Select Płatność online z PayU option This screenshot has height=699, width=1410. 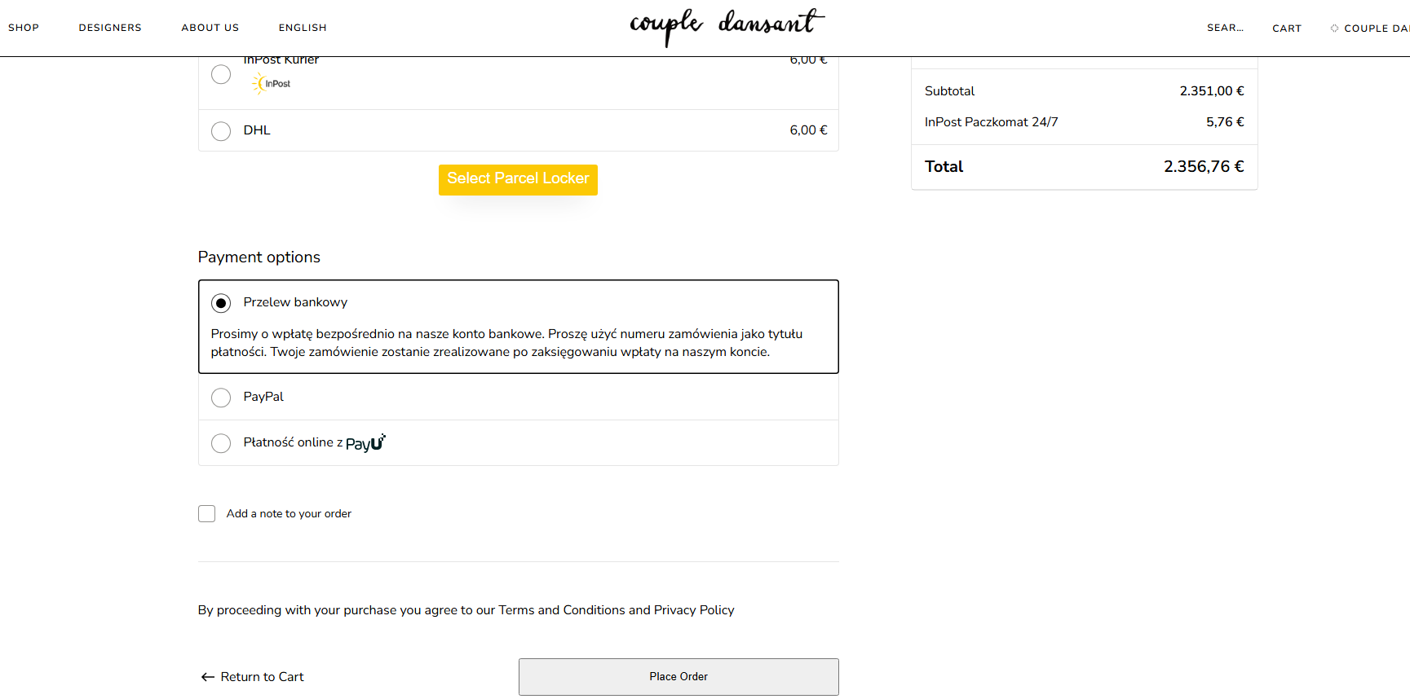coord(221,443)
